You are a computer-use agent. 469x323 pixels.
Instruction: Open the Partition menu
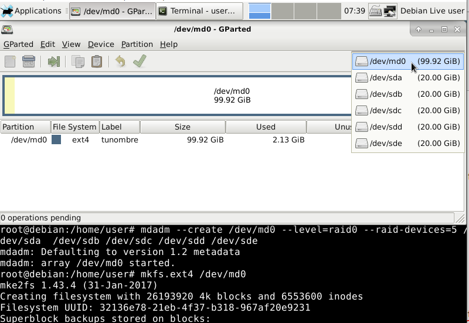137,45
